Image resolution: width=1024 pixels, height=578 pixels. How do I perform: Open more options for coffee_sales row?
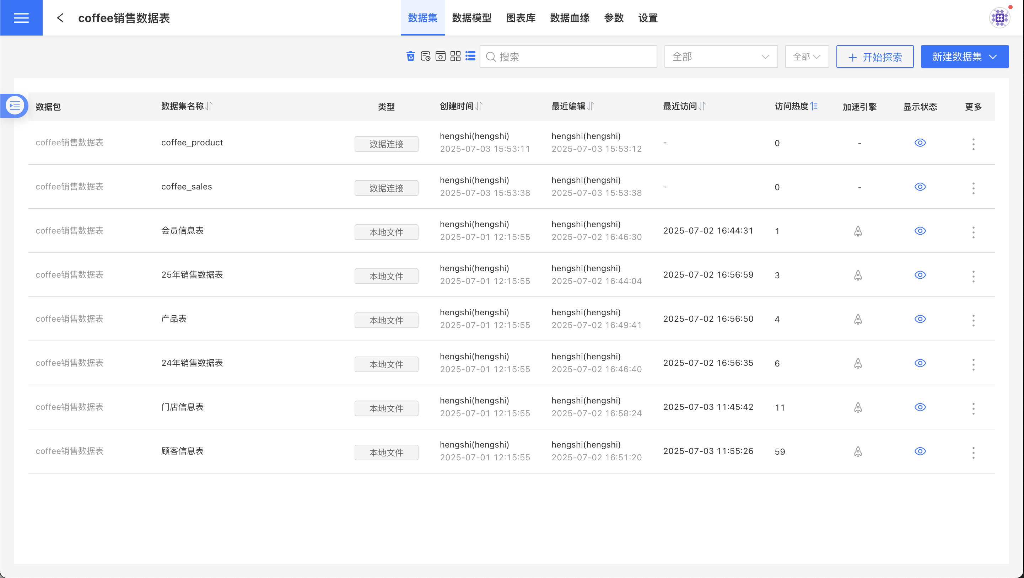(973, 188)
